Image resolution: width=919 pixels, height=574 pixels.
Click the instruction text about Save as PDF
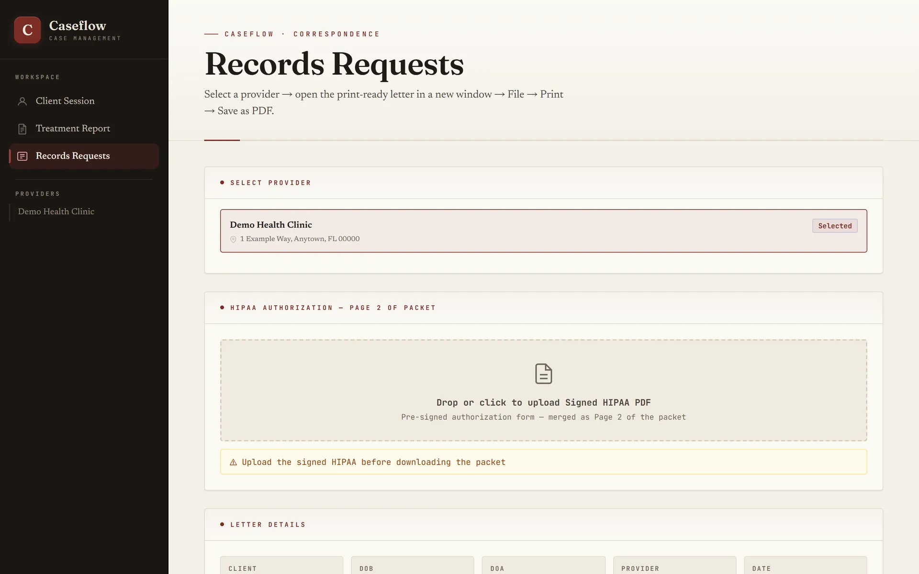click(x=383, y=102)
